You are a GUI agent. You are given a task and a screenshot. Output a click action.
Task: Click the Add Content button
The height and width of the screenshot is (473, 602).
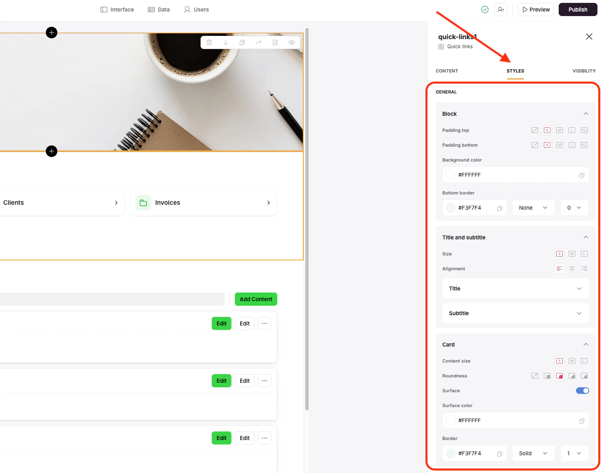pyautogui.click(x=256, y=299)
